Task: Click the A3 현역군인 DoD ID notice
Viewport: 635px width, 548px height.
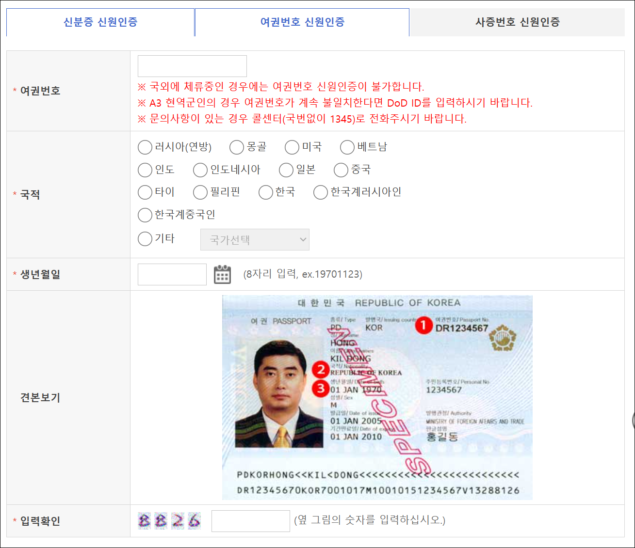Action: tap(335, 103)
